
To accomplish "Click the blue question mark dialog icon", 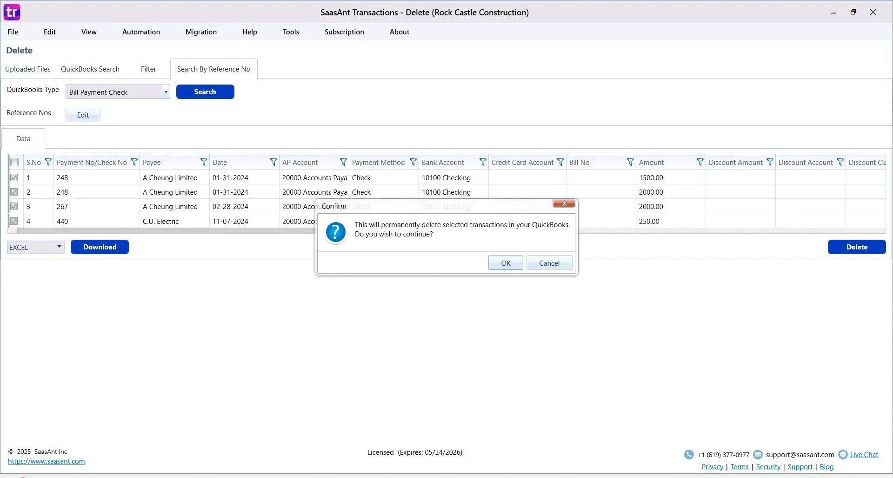I will (x=335, y=232).
